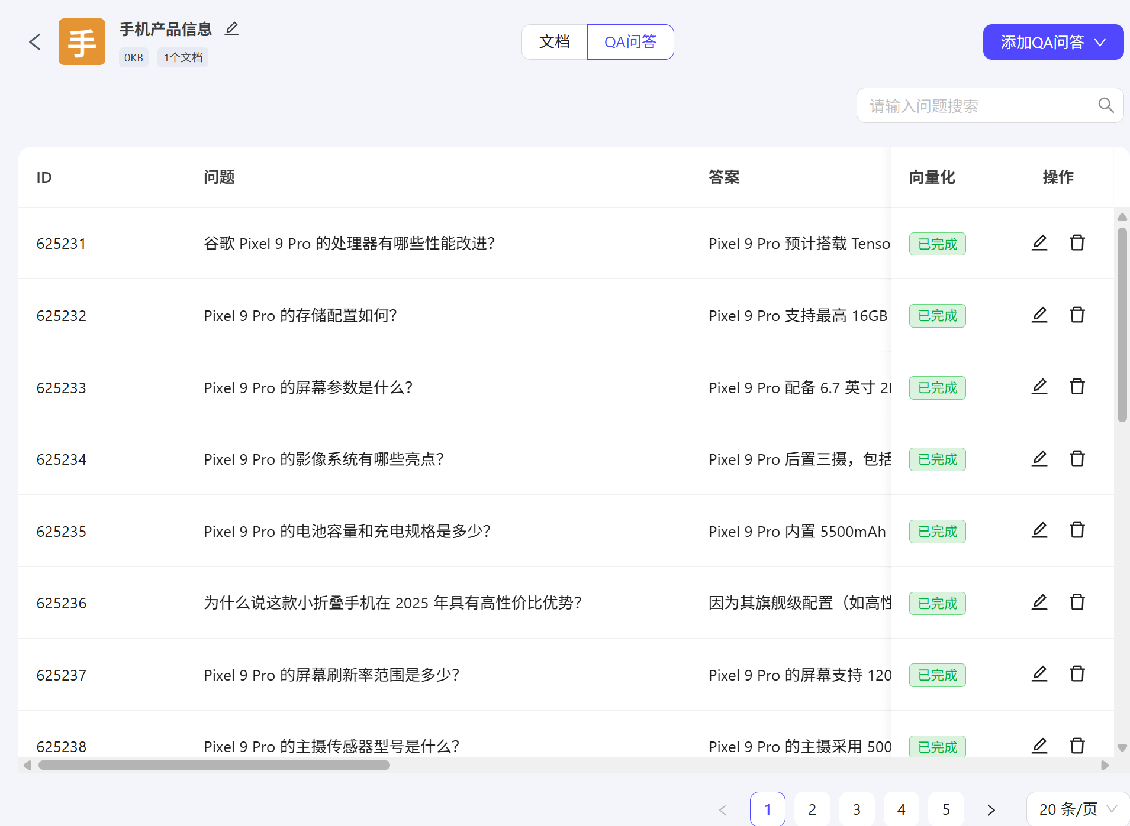Click the vertical table scrollbar
The height and width of the screenshot is (826, 1130).
pos(1122,325)
